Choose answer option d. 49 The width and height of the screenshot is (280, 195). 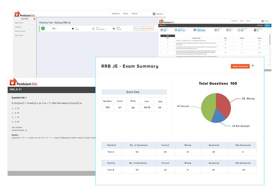coord(13,122)
